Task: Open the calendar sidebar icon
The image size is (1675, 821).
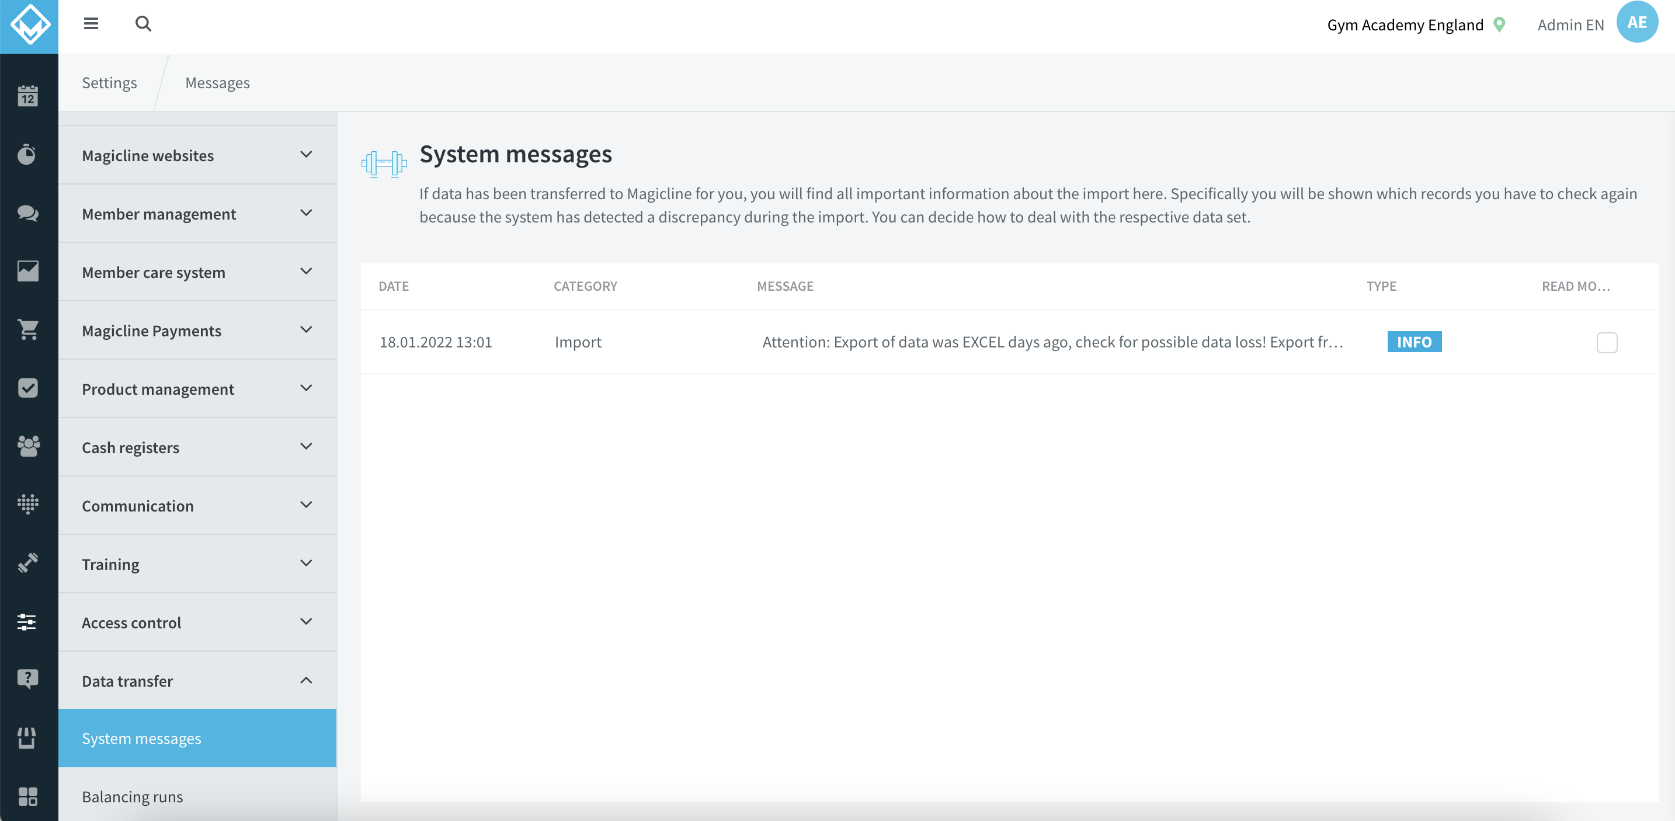Action: click(28, 96)
